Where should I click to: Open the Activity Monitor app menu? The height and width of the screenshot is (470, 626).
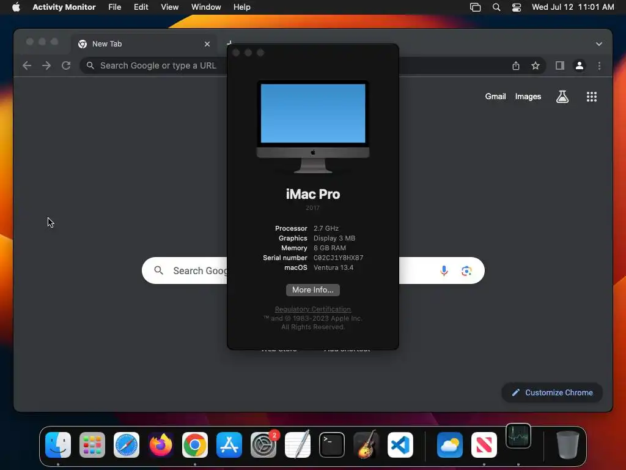(x=64, y=7)
